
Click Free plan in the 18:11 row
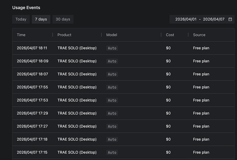click(x=201, y=48)
